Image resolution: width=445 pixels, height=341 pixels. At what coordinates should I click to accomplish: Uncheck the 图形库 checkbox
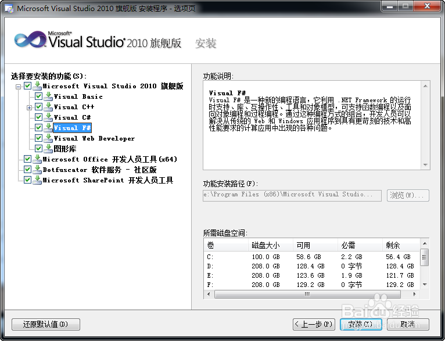pos(38,148)
